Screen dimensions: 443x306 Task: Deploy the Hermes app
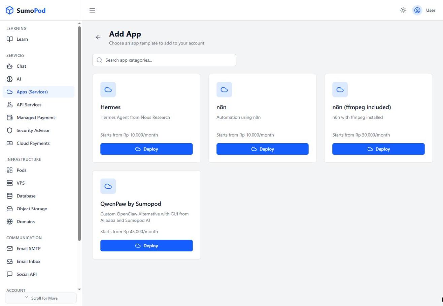(x=146, y=149)
